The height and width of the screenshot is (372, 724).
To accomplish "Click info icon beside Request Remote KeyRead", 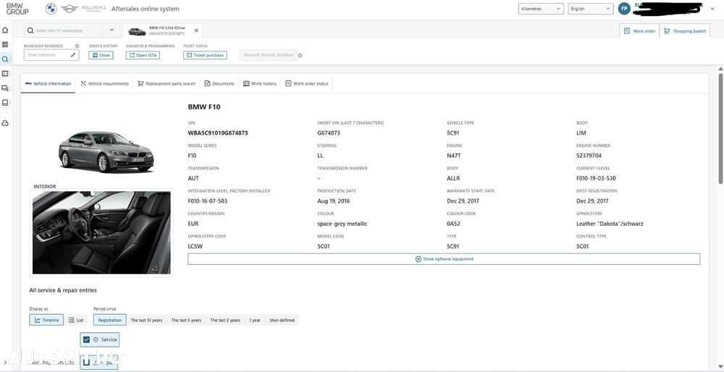I will click(300, 56).
